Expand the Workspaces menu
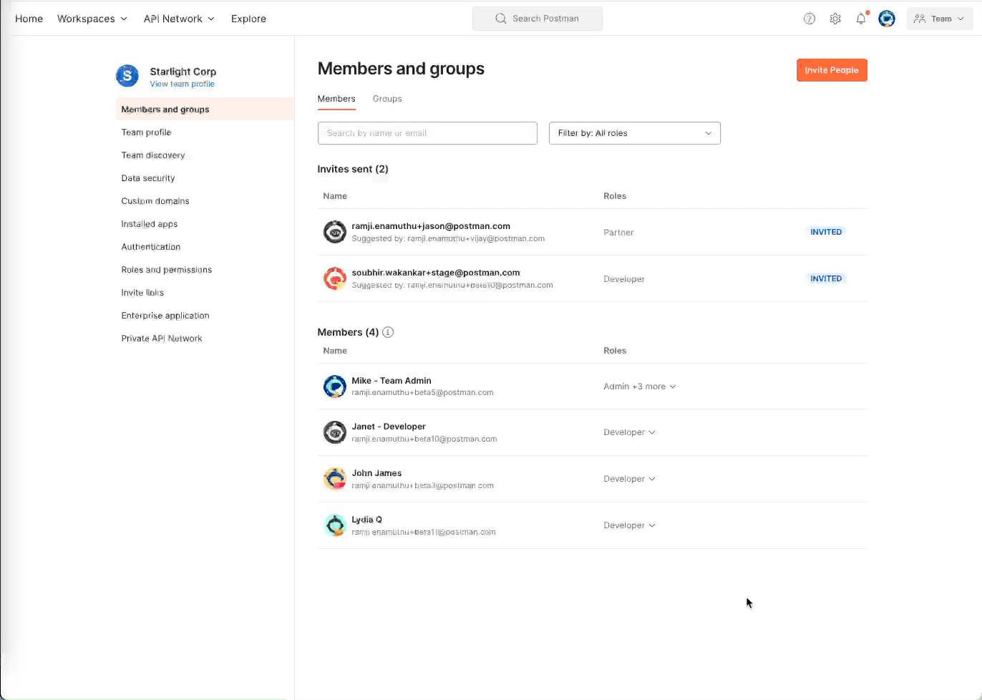The height and width of the screenshot is (700, 982). point(92,19)
